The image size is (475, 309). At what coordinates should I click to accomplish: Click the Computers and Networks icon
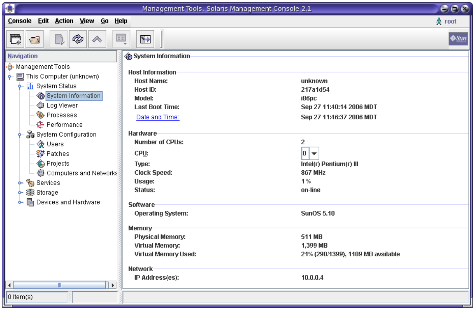pos(41,173)
